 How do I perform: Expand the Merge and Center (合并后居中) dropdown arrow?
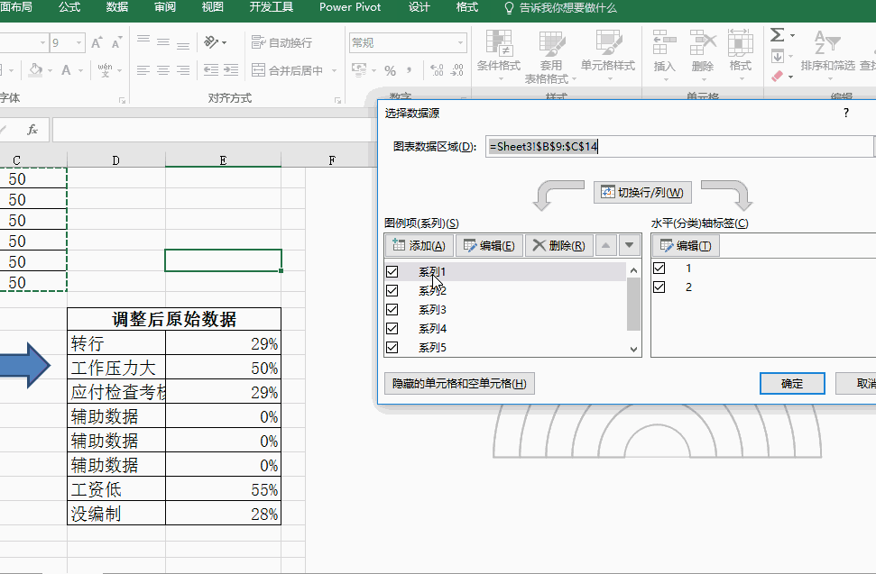click(x=332, y=70)
